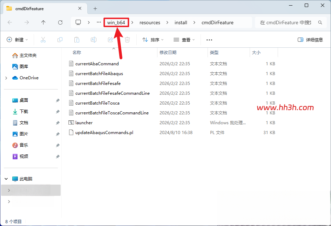The height and width of the screenshot is (226, 331).
Task: Sort by Date modified (修改日期) column
Action: click(168, 52)
